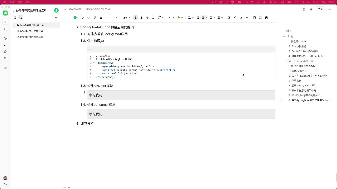This screenshot has width=337, height=189.
Task: Undo the last edit
Action: point(83,18)
